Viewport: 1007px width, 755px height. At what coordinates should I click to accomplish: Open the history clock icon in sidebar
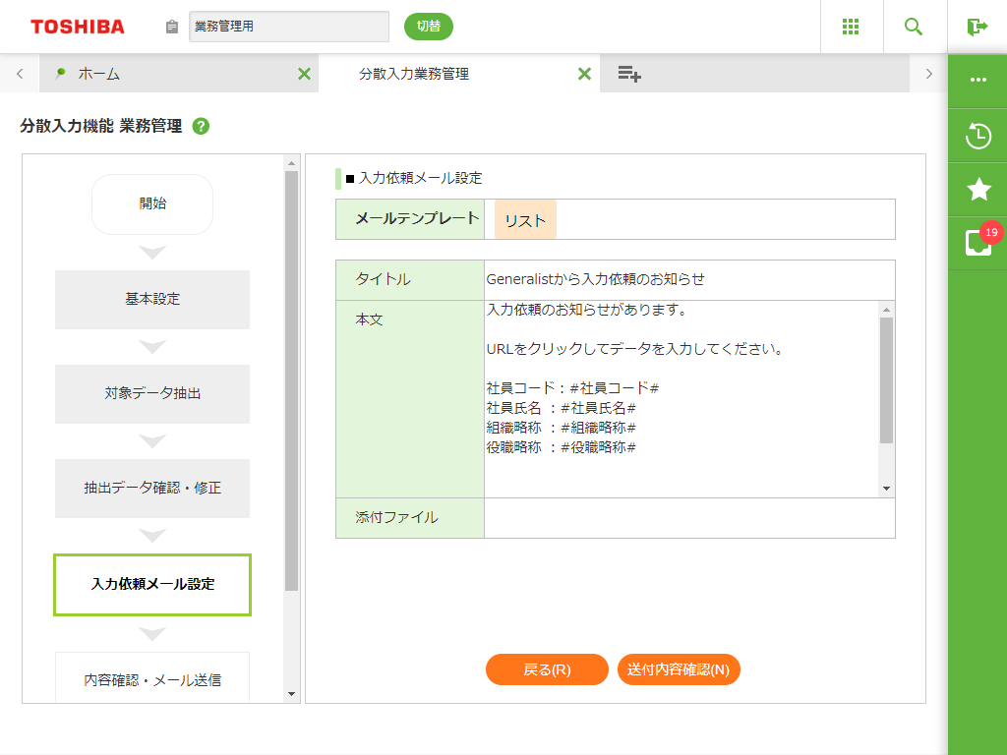click(x=977, y=136)
